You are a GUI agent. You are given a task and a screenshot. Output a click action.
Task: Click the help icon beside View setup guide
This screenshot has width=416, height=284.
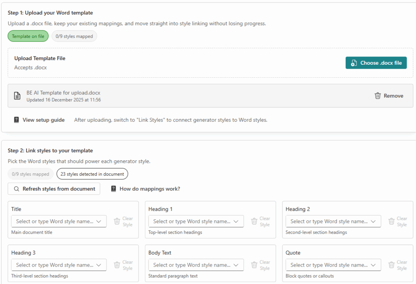point(16,120)
